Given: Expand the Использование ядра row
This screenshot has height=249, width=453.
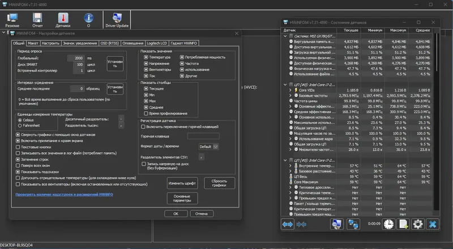Looking at the screenshot, I should 290,139.
